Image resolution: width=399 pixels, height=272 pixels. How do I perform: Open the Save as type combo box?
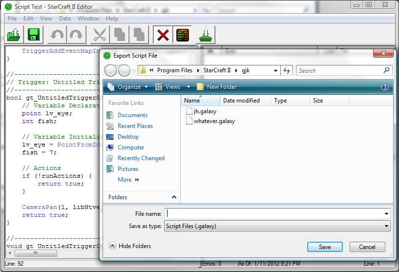pyautogui.click(x=277, y=226)
